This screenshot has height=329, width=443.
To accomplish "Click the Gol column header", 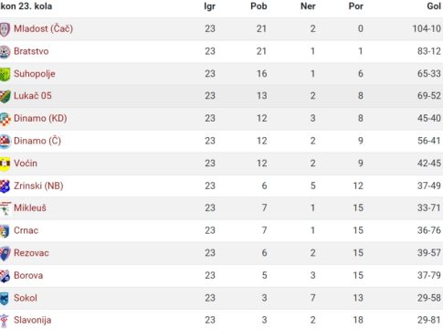I will pyautogui.click(x=434, y=6).
